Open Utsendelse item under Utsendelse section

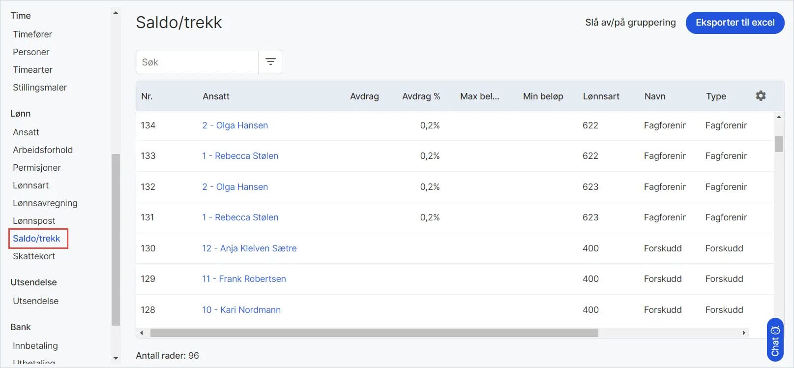click(35, 301)
